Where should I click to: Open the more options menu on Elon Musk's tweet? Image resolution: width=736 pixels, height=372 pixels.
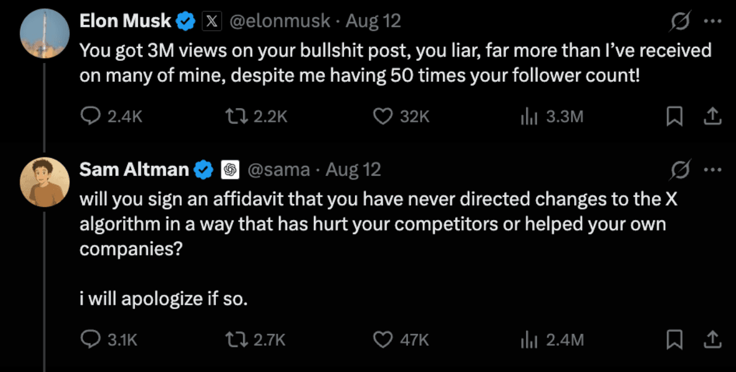tap(713, 20)
